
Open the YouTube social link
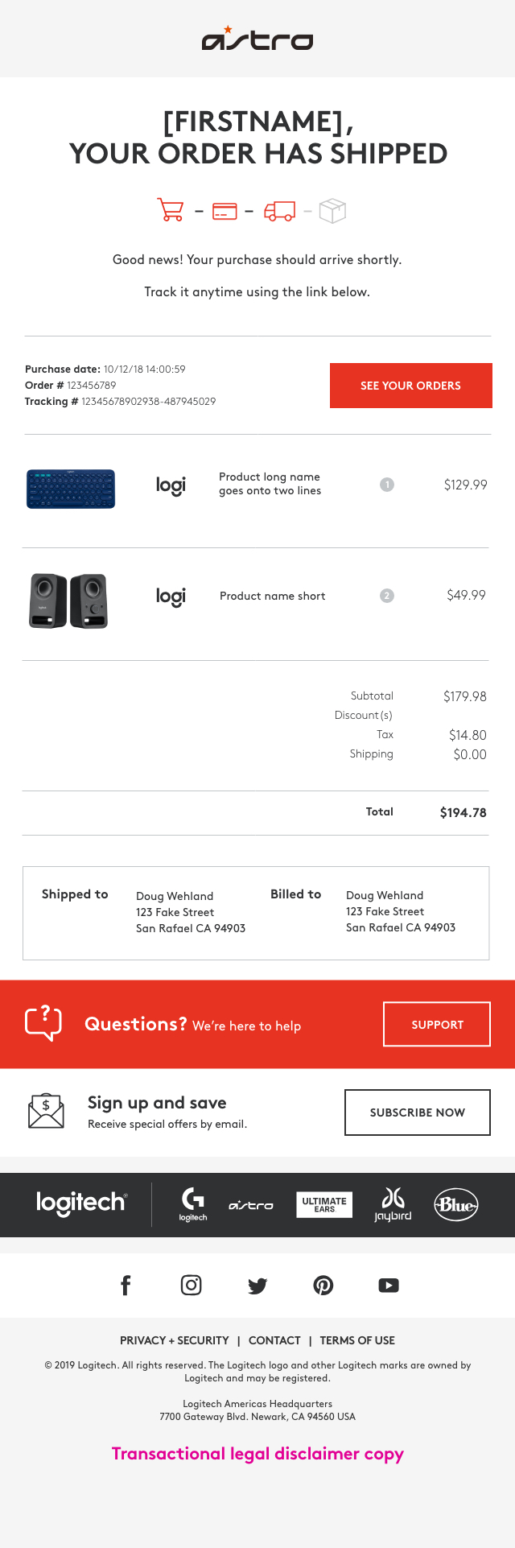click(389, 1286)
